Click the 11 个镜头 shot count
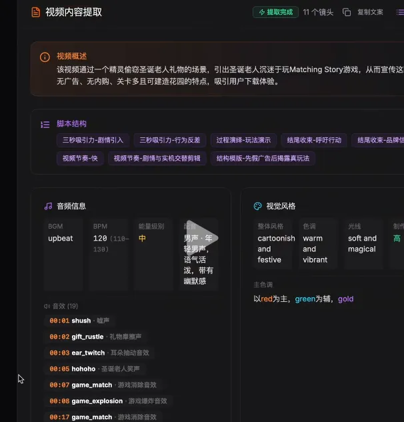This screenshot has height=422, width=404. pyautogui.click(x=318, y=12)
